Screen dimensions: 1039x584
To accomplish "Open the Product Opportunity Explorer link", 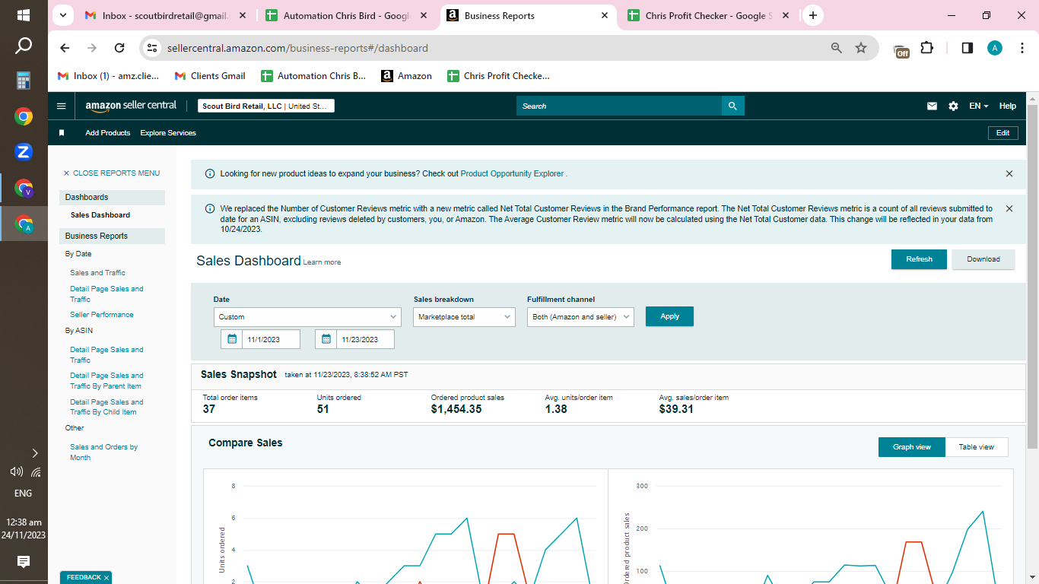I will [x=512, y=174].
